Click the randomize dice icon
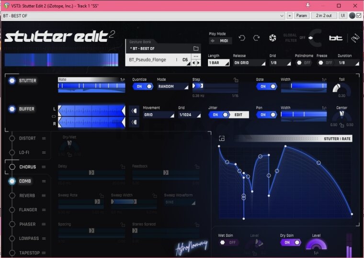The height and width of the screenshot is (258, 364). point(272,38)
